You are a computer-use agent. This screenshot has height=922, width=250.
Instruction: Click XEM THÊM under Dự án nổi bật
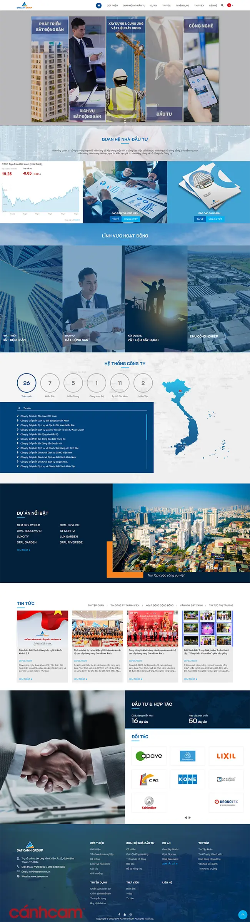point(23,550)
